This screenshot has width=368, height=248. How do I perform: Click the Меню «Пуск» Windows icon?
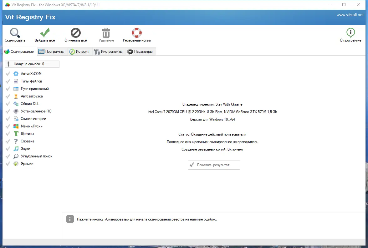coord(15,126)
